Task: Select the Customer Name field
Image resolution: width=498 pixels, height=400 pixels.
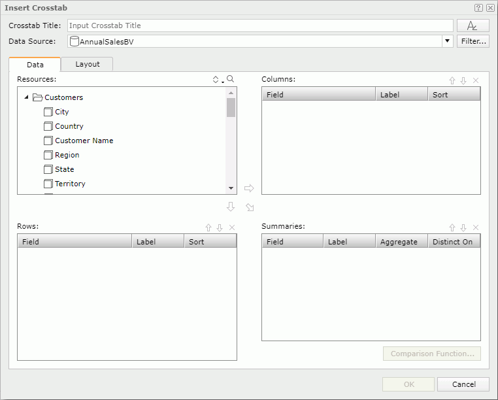Action: (84, 141)
